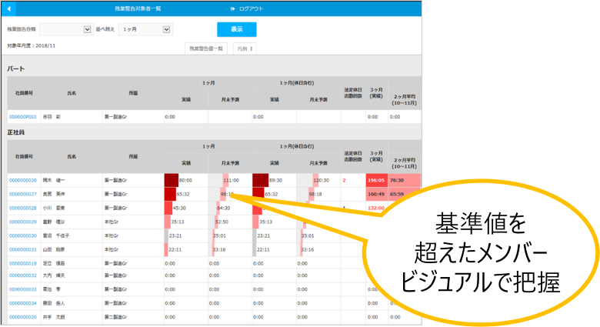Click the 64:30 forecast in row 0000000028
600x327 pixels.
pyautogui.click(x=224, y=208)
